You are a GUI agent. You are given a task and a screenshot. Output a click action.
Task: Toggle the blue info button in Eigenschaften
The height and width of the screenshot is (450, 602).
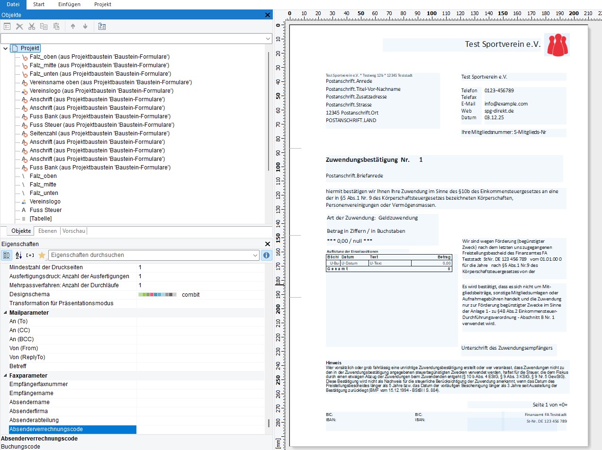(267, 255)
